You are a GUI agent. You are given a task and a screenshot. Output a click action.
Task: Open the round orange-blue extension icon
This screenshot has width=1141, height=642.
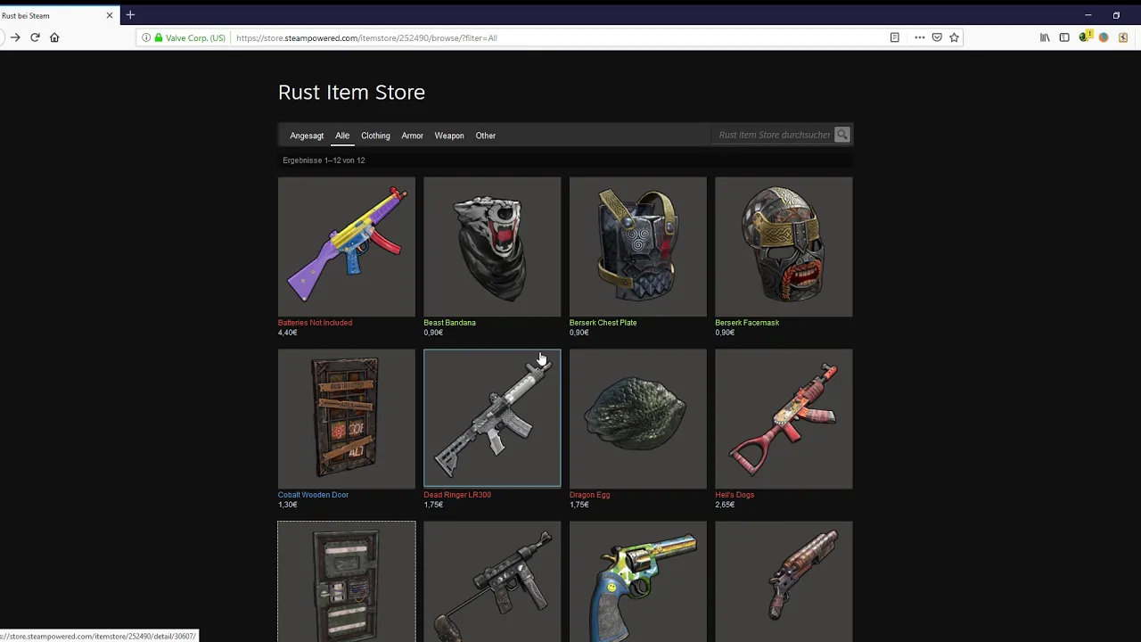pos(1104,37)
